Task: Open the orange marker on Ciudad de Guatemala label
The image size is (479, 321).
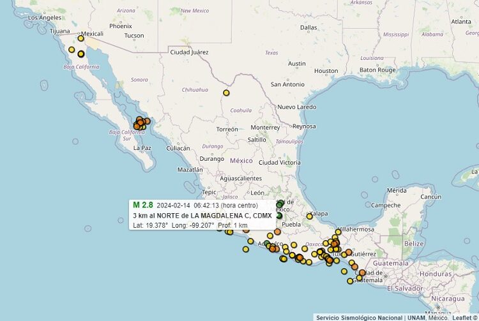Action: [x=362, y=272]
